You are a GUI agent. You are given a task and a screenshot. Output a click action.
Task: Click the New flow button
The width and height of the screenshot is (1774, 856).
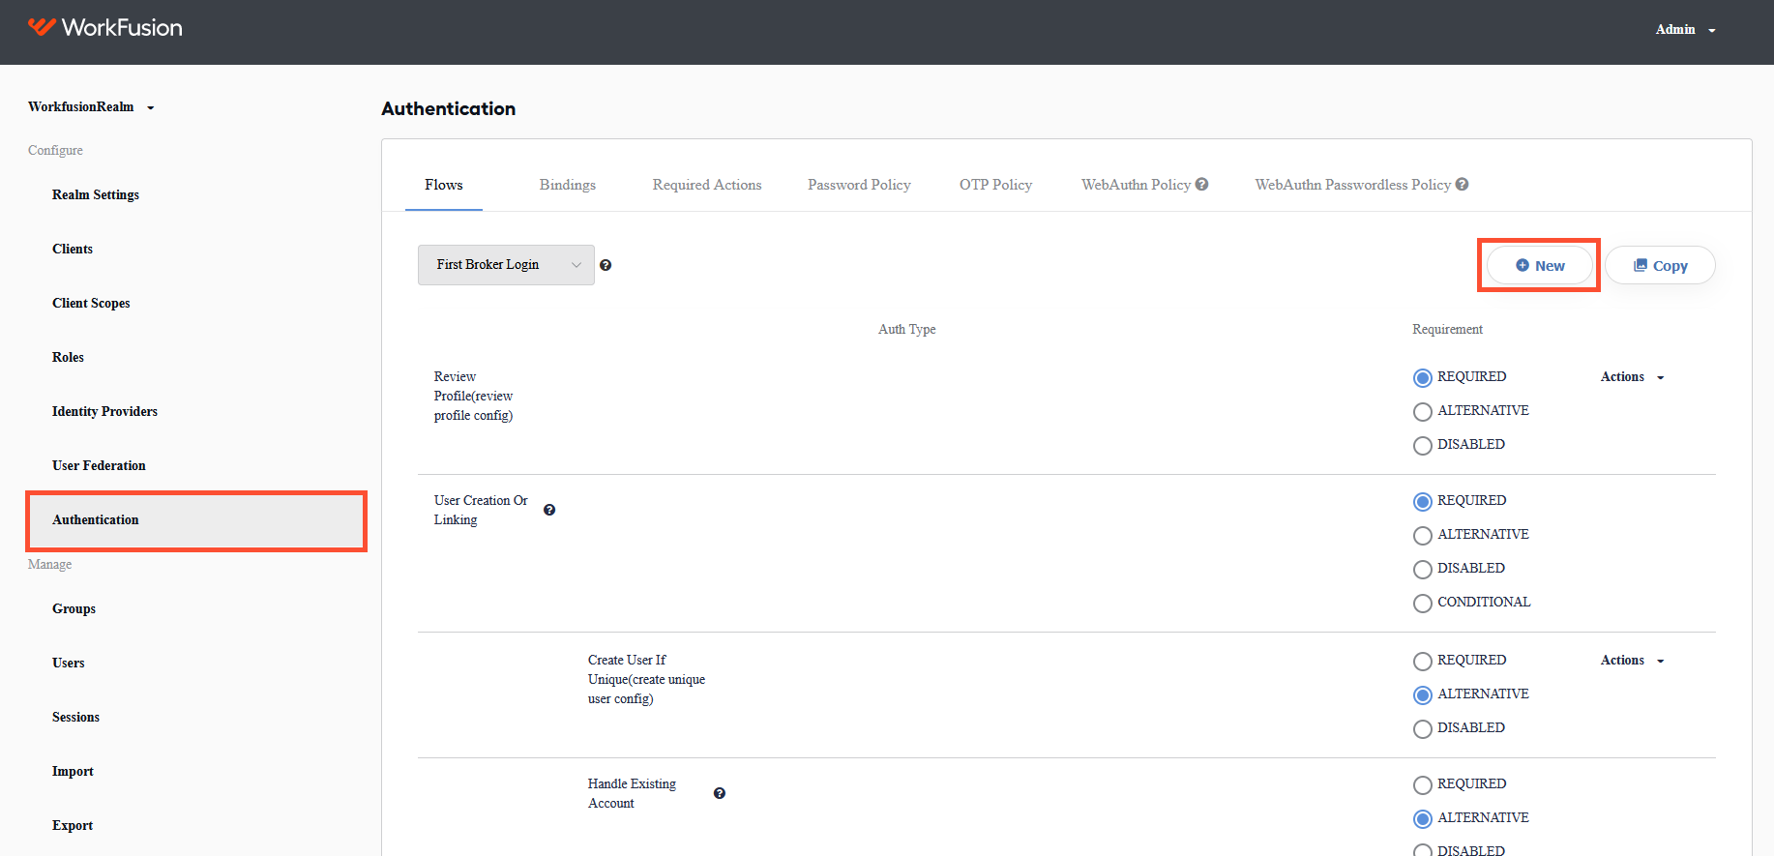1540,265
